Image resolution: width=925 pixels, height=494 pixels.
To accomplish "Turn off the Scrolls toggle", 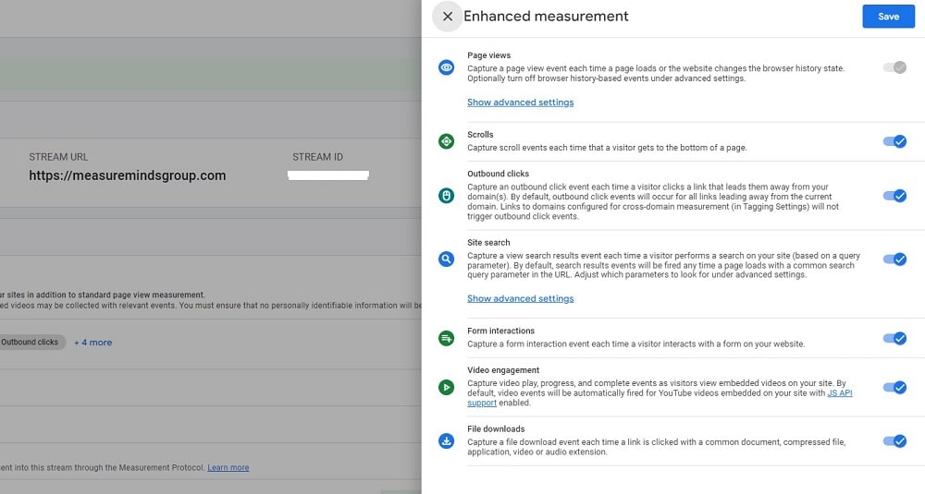I will [894, 141].
